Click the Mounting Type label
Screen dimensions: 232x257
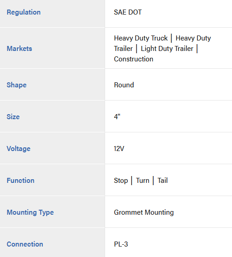pyautogui.click(x=30, y=212)
